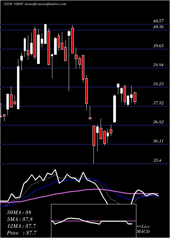The height and width of the screenshot is (238, 170).
Task: Click the <<Live MACD label
Action: point(143,229)
